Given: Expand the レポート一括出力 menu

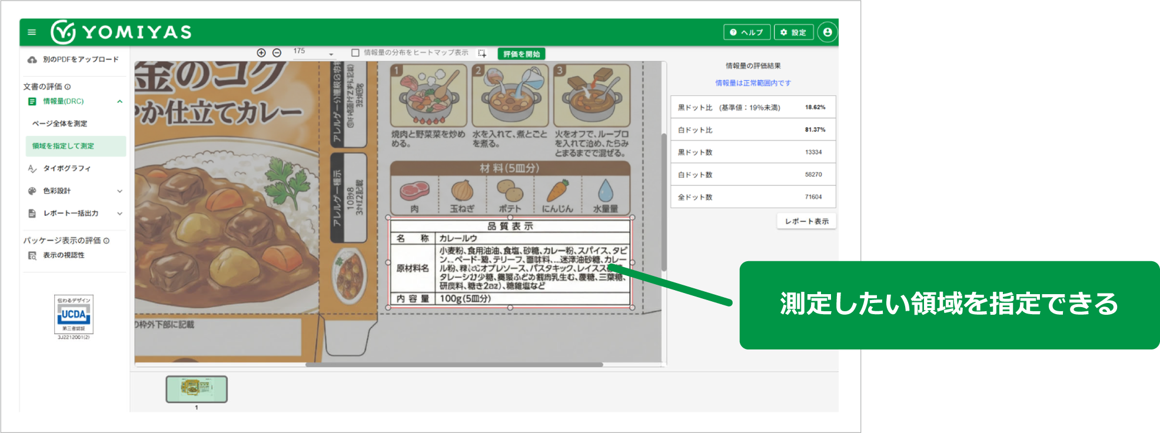Looking at the screenshot, I should pyautogui.click(x=119, y=214).
